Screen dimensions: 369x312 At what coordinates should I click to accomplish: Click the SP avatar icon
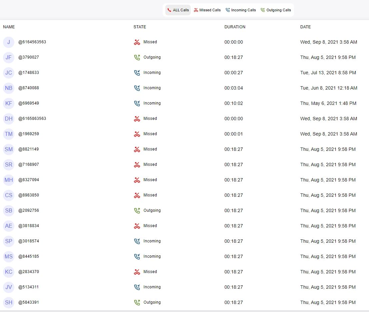tap(9, 241)
